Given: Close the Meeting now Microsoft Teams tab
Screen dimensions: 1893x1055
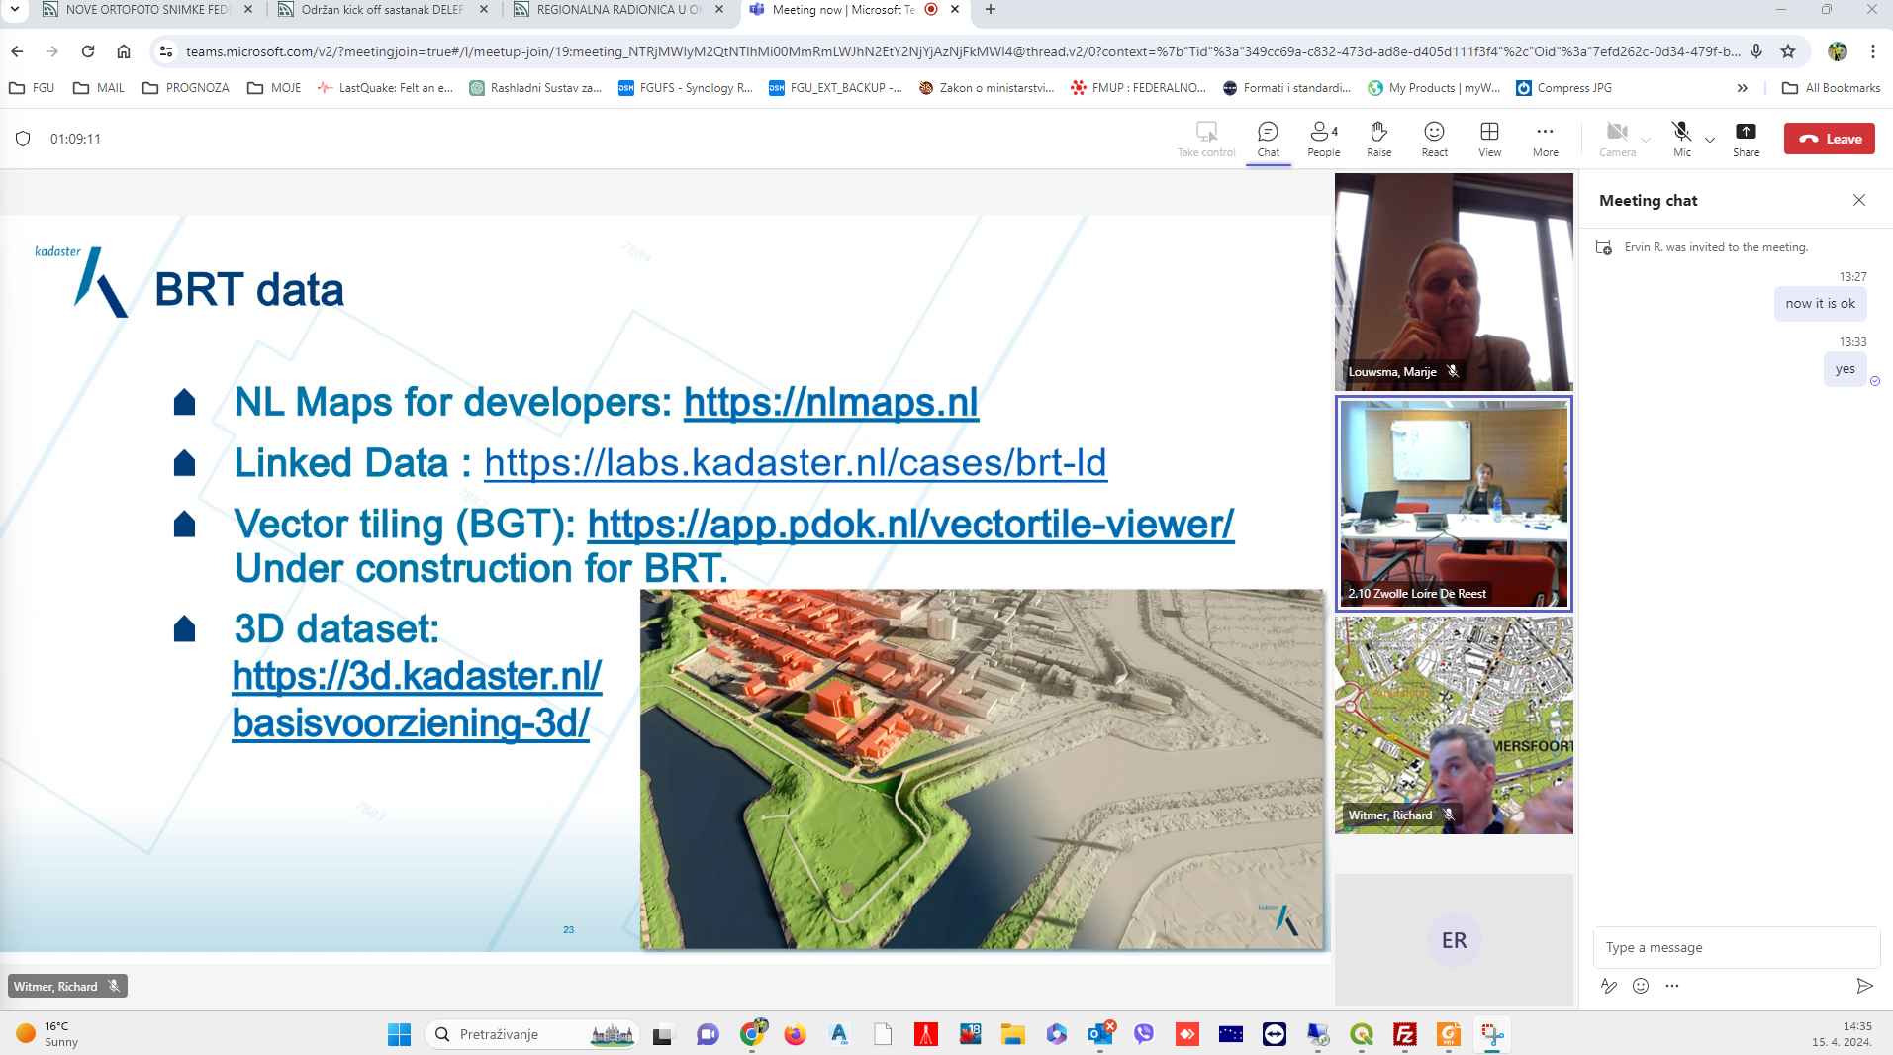Looking at the screenshot, I should (954, 10).
